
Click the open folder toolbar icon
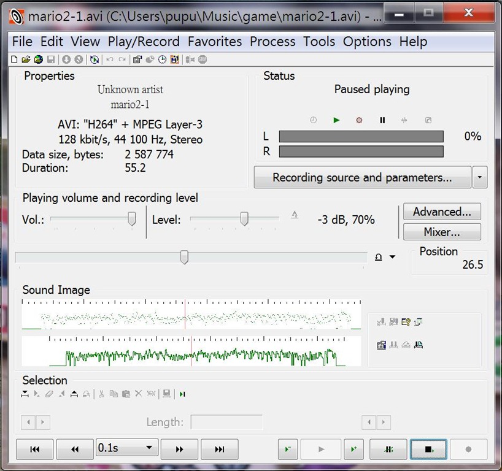(x=26, y=59)
